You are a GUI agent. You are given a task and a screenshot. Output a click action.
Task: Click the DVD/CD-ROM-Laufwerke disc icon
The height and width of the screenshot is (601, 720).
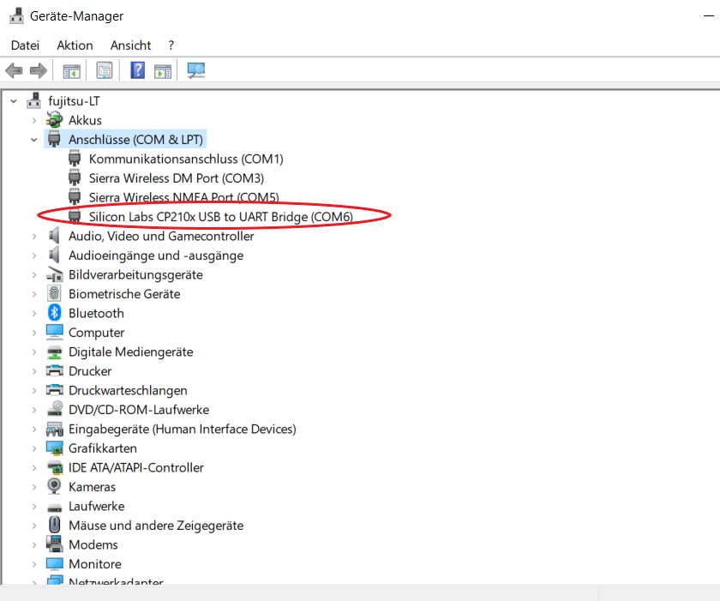[x=55, y=410]
